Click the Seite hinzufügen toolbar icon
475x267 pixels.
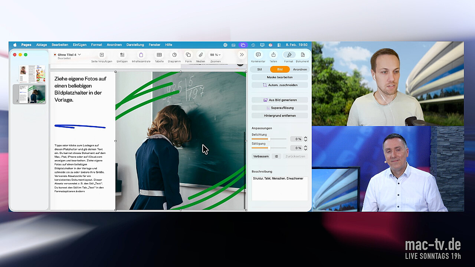tap(102, 55)
